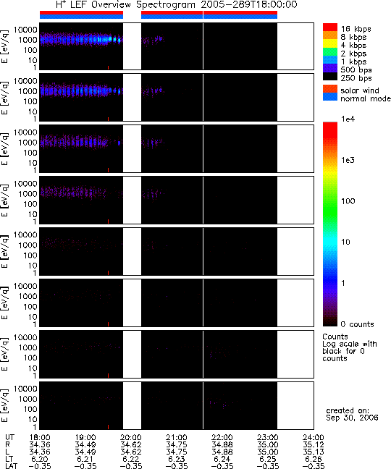Click the '1e3' color bar label
The image size is (391, 469).
point(348,160)
